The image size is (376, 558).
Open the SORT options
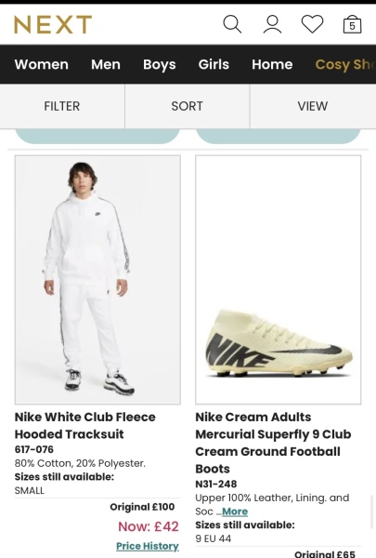click(x=188, y=106)
